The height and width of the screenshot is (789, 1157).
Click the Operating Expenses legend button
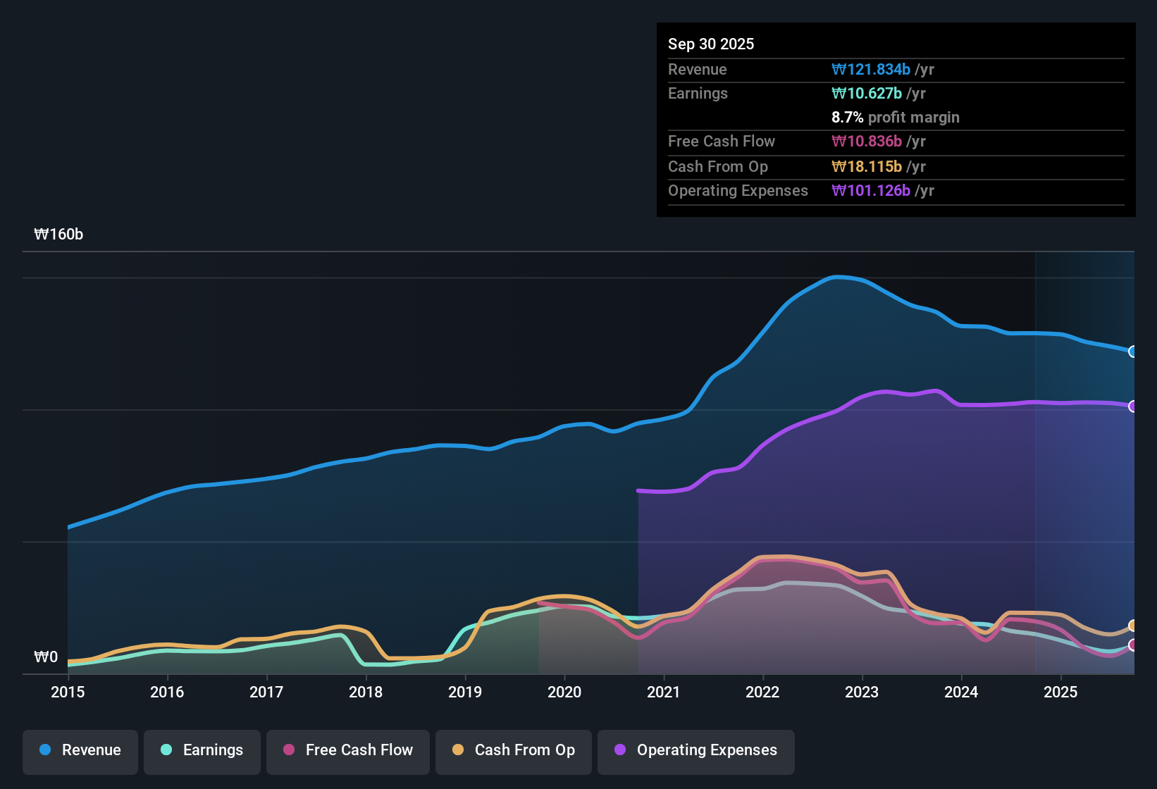click(695, 750)
